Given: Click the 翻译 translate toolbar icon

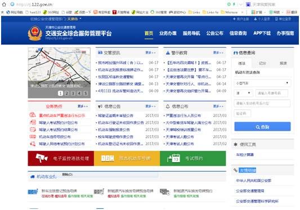Looking at the screenshot, I should (x=292, y=12).
